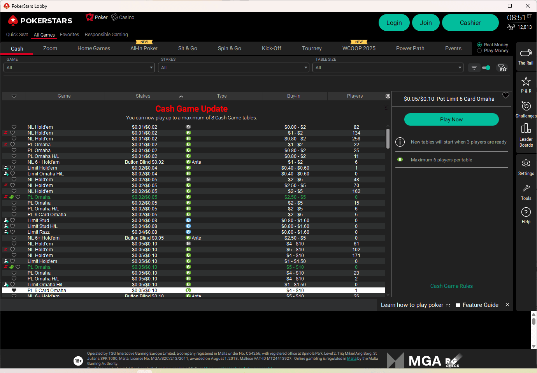Open the Zoom tab
Screen dimensions: 537x373
(50, 49)
